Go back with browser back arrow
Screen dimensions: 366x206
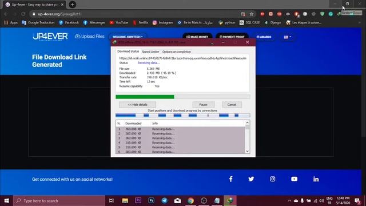pyautogui.click(x=6, y=14)
